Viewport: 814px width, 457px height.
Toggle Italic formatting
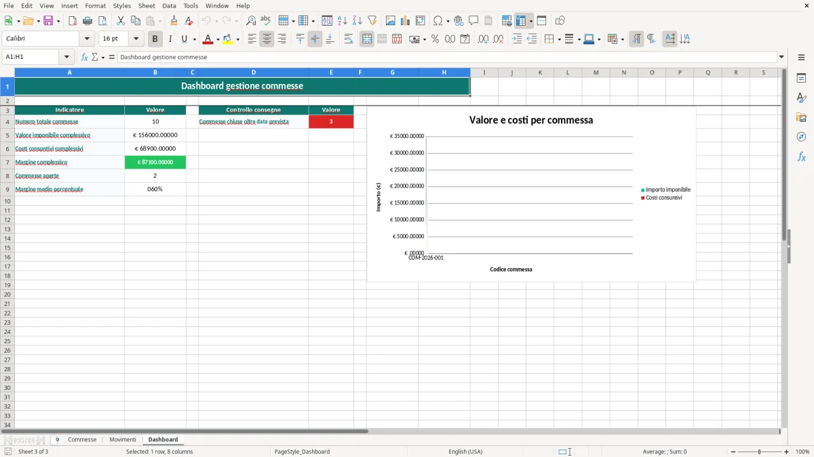170,39
